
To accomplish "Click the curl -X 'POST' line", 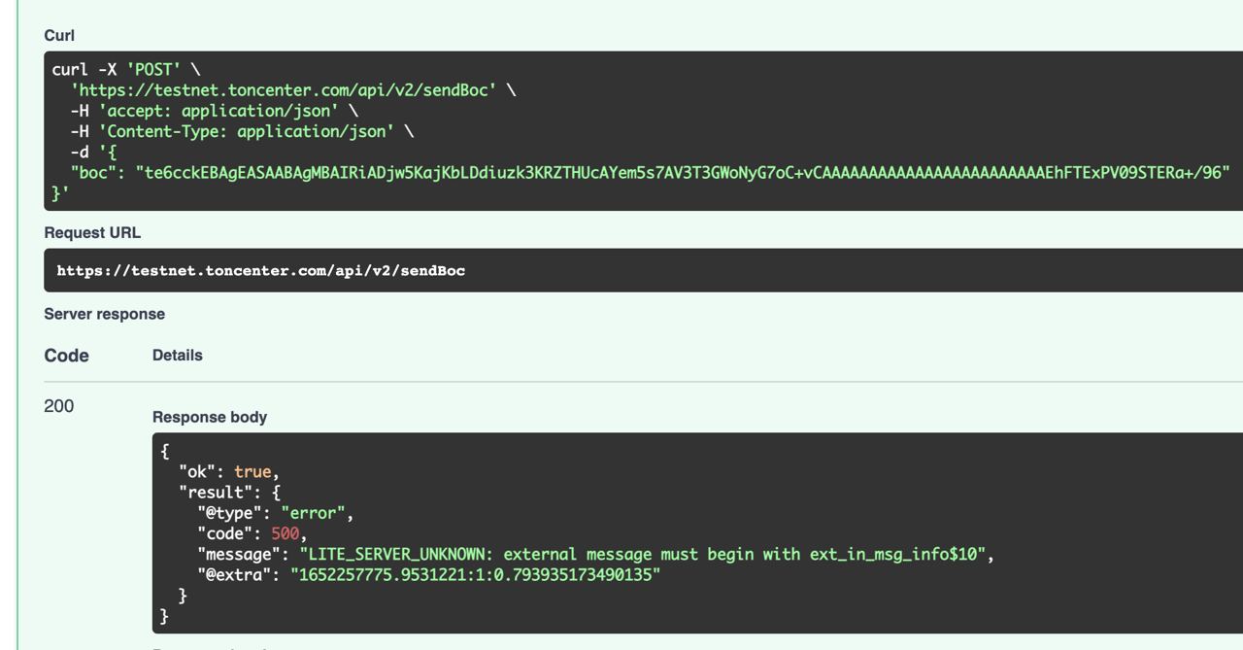I will (x=126, y=70).
